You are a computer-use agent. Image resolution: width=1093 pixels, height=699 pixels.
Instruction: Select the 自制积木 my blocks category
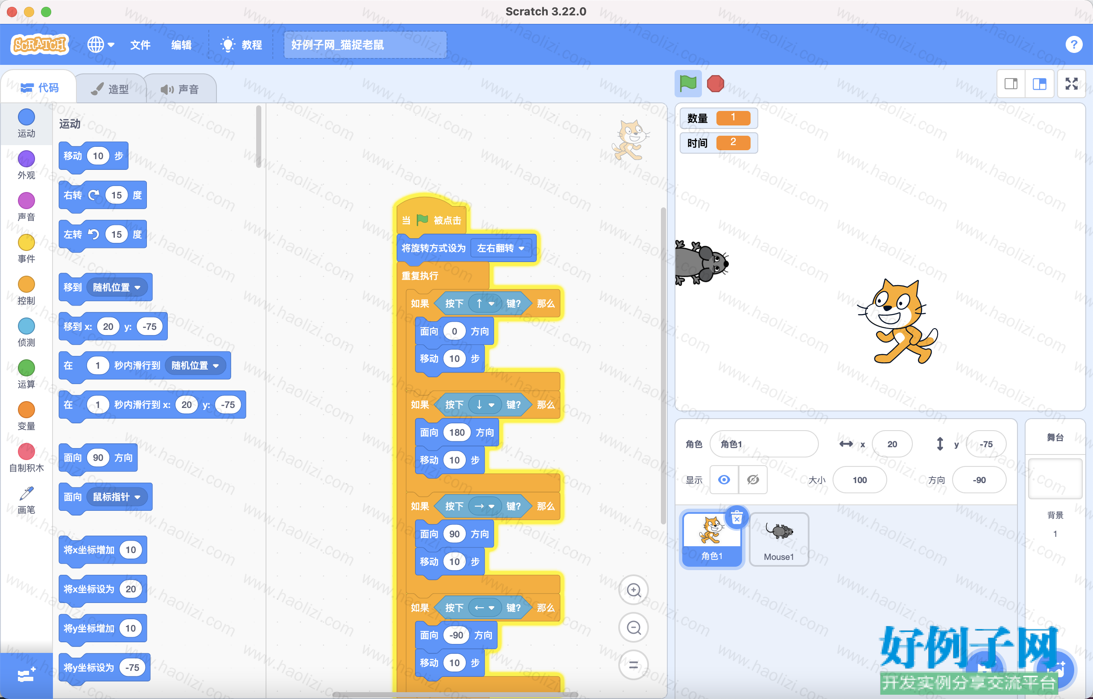[x=26, y=458]
